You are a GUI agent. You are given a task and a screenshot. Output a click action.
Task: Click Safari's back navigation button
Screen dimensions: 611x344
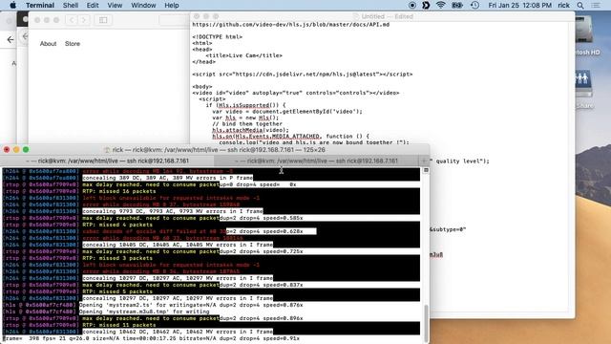pyautogui.click(x=72, y=20)
